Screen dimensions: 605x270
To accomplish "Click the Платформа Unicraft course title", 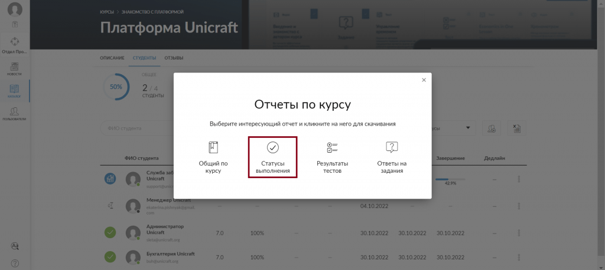I will click(169, 28).
